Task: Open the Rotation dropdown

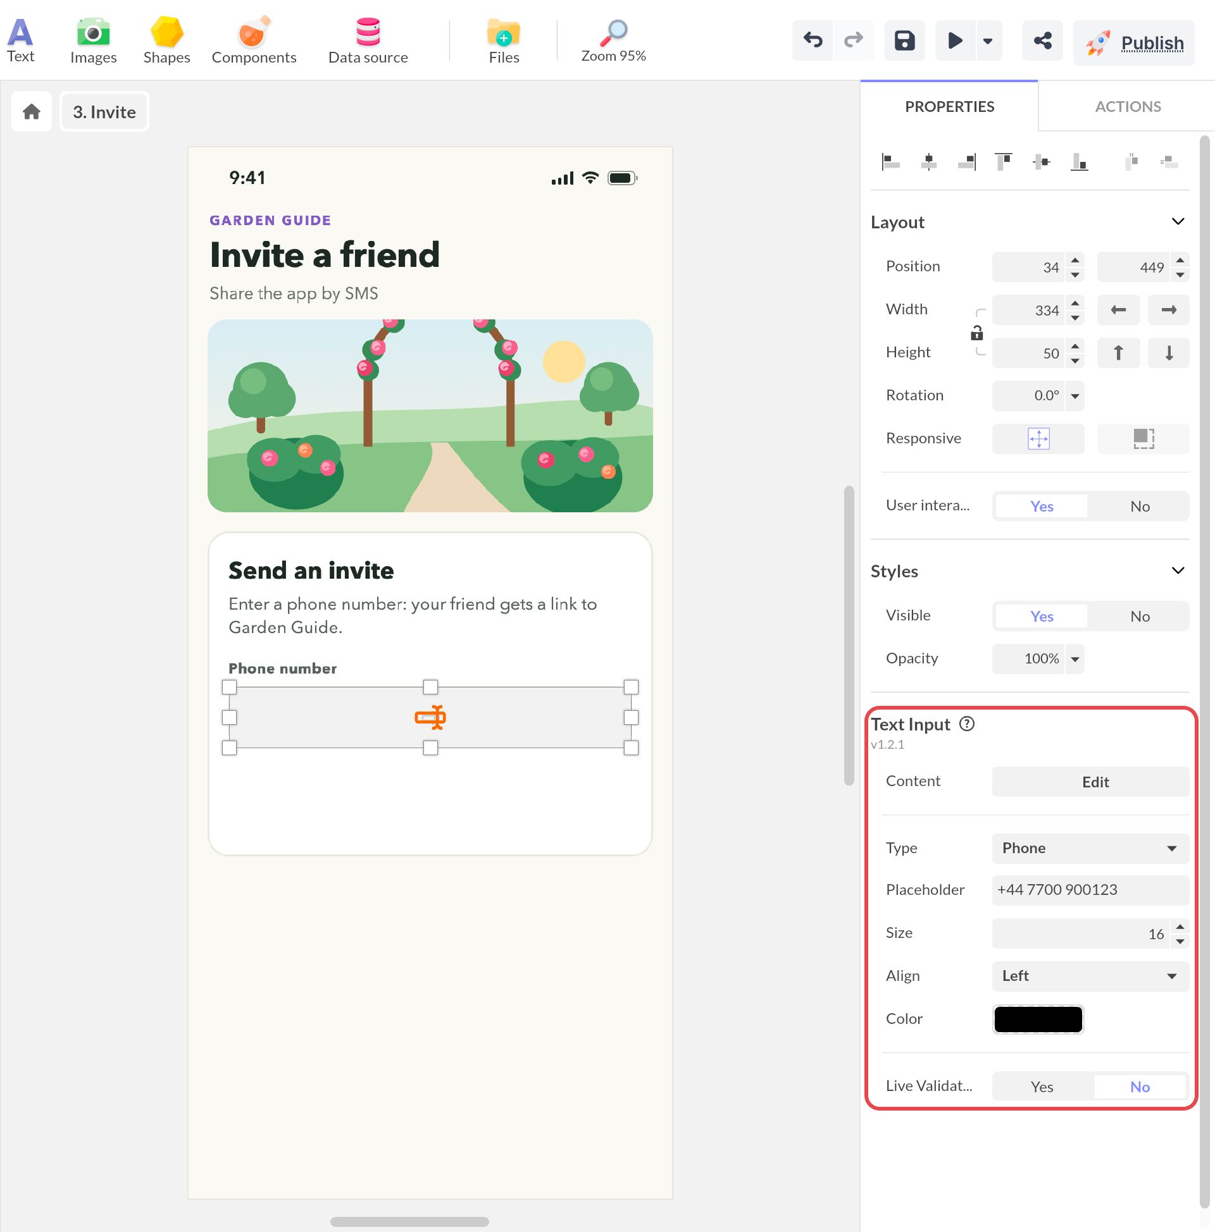Action: [x=1075, y=395]
